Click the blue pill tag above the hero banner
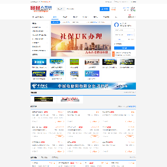This screenshot has height=167, width=167. tap(56, 22)
